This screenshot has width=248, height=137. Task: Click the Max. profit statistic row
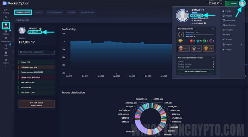click(37, 92)
